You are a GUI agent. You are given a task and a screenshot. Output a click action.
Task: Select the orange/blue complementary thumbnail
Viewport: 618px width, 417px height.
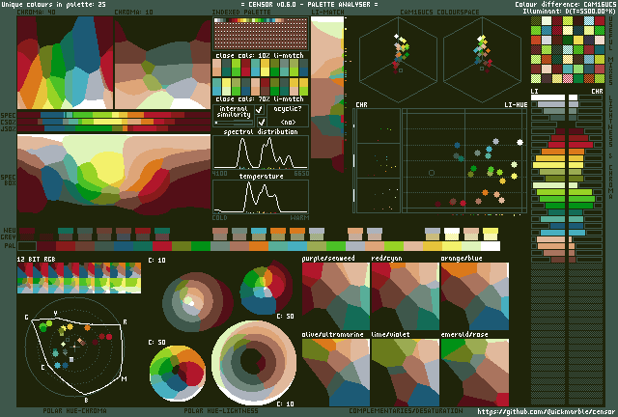tap(475, 296)
